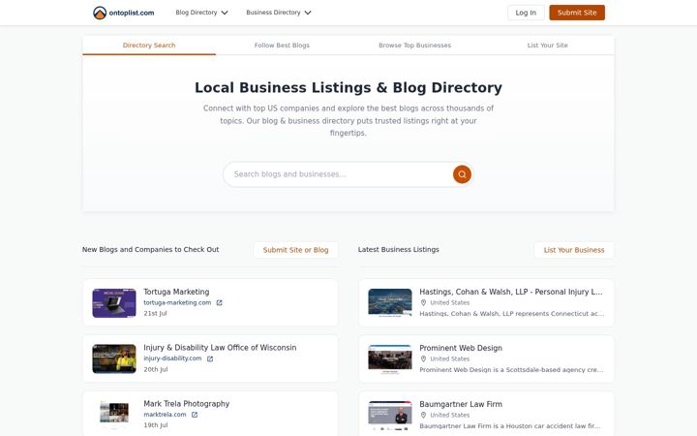The image size is (697, 436).
Task: Click 'New Blogs and Companies to Check Out' heading
Action: (x=150, y=250)
